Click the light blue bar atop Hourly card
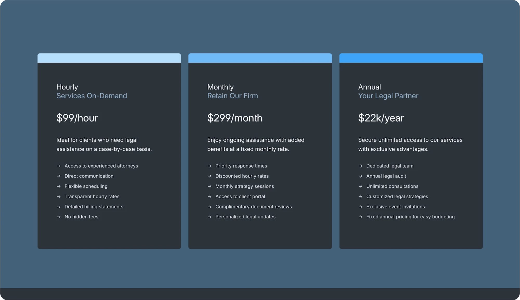 tap(109, 58)
